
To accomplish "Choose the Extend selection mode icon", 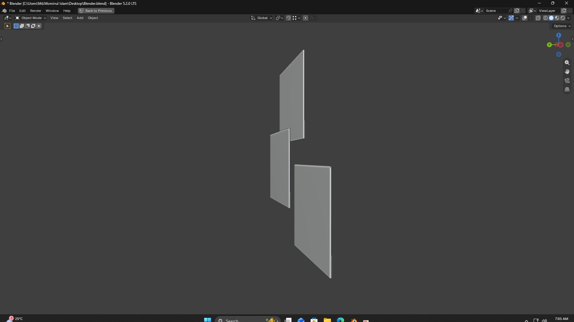I will (22, 26).
